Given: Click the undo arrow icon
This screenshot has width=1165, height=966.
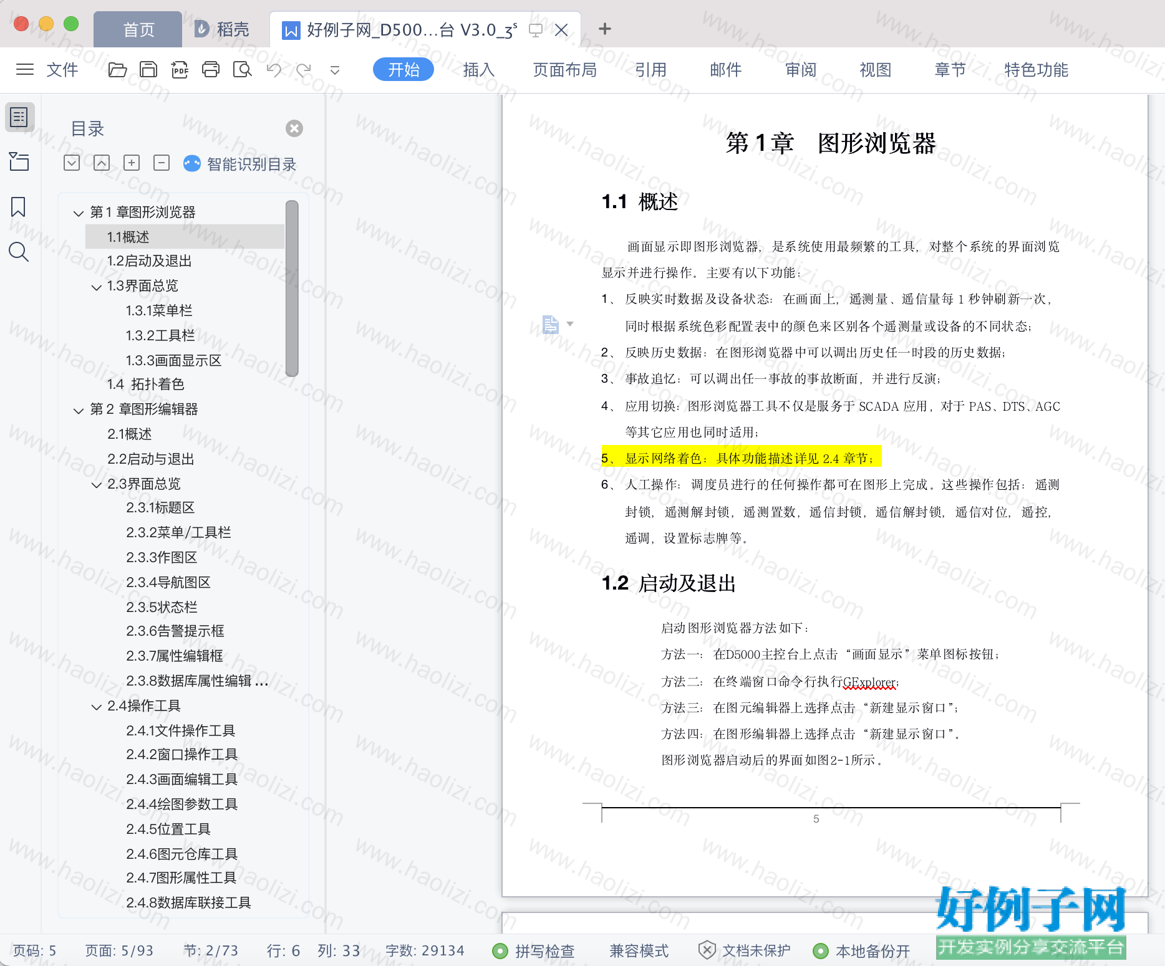Looking at the screenshot, I should (274, 69).
